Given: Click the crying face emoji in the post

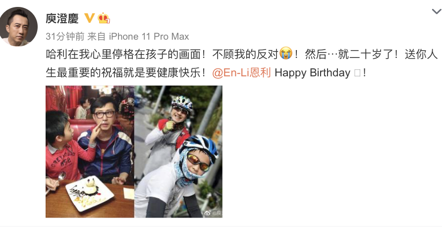Looking at the screenshot, I should (x=286, y=53).
